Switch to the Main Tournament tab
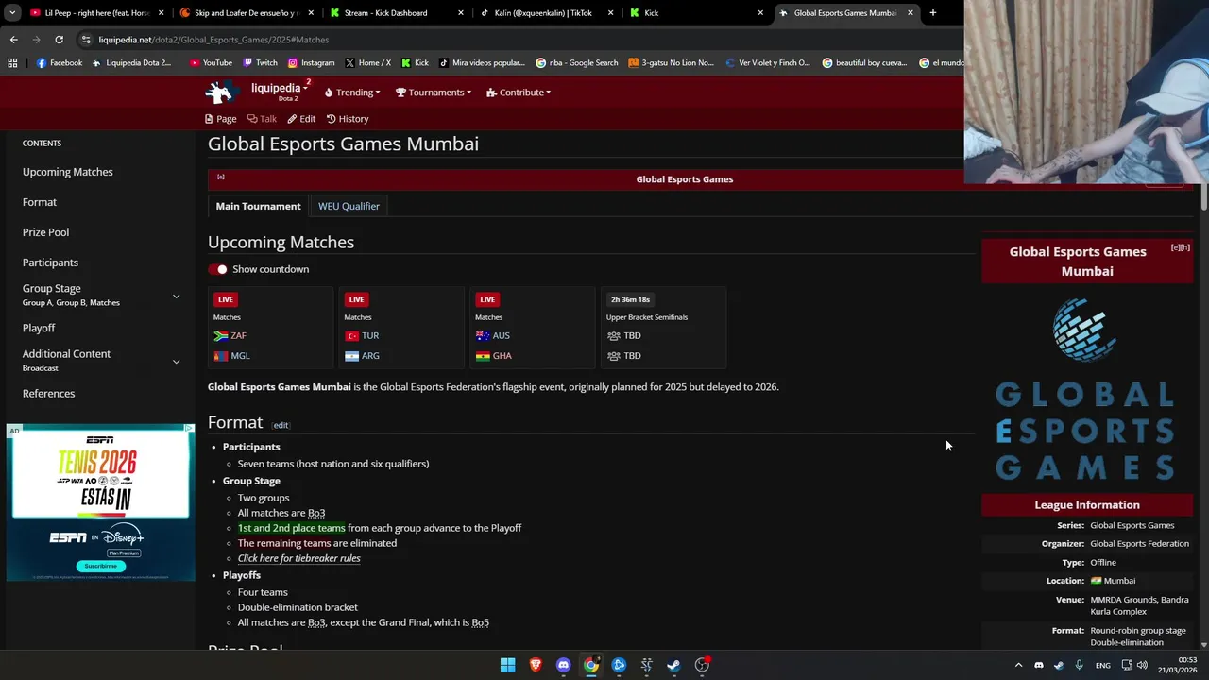The image size is (1209, 680). pos(258,206)
